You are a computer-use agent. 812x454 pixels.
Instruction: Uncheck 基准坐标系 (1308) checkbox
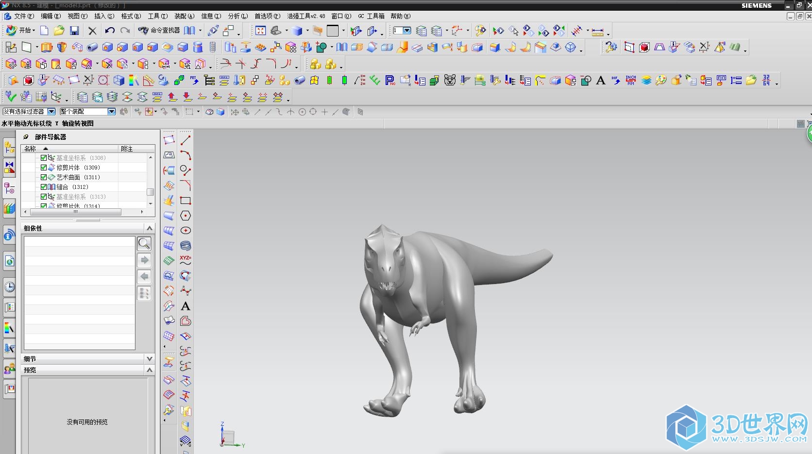[44, 158]
